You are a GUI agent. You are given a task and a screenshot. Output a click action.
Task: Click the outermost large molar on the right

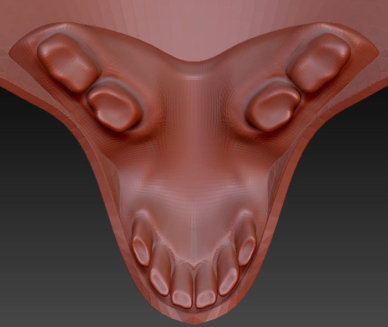click(319, 62)
